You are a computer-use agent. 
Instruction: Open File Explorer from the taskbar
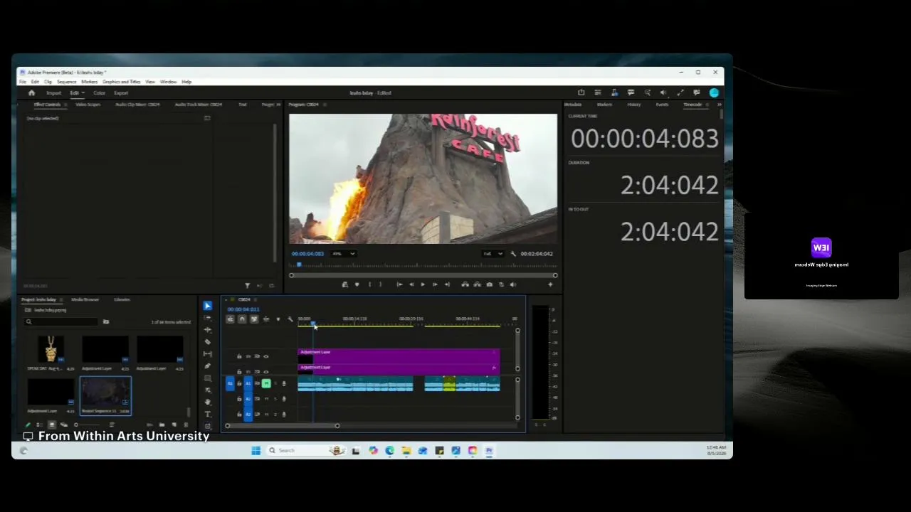406,450
